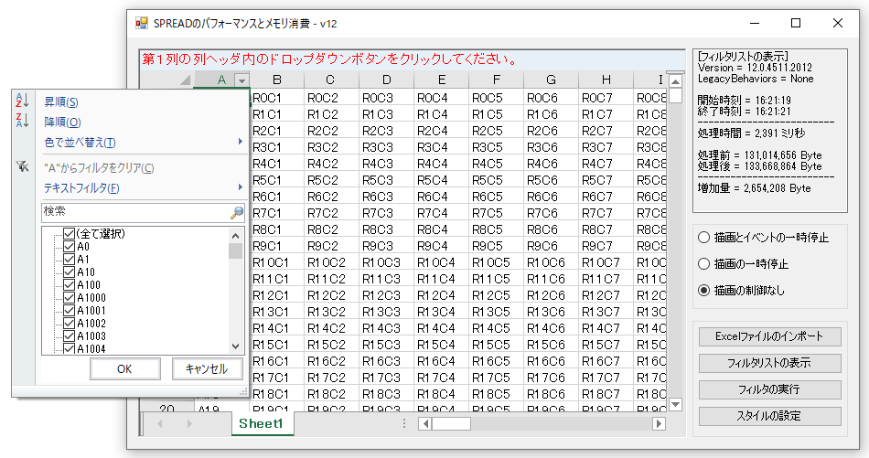Select 描画の制御なし radio button
The image size is (869, 458).
pos(703,290)
